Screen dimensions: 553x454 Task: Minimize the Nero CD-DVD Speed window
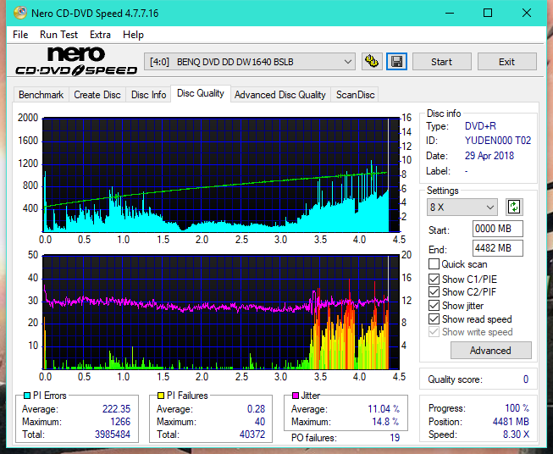coord(450,13)
